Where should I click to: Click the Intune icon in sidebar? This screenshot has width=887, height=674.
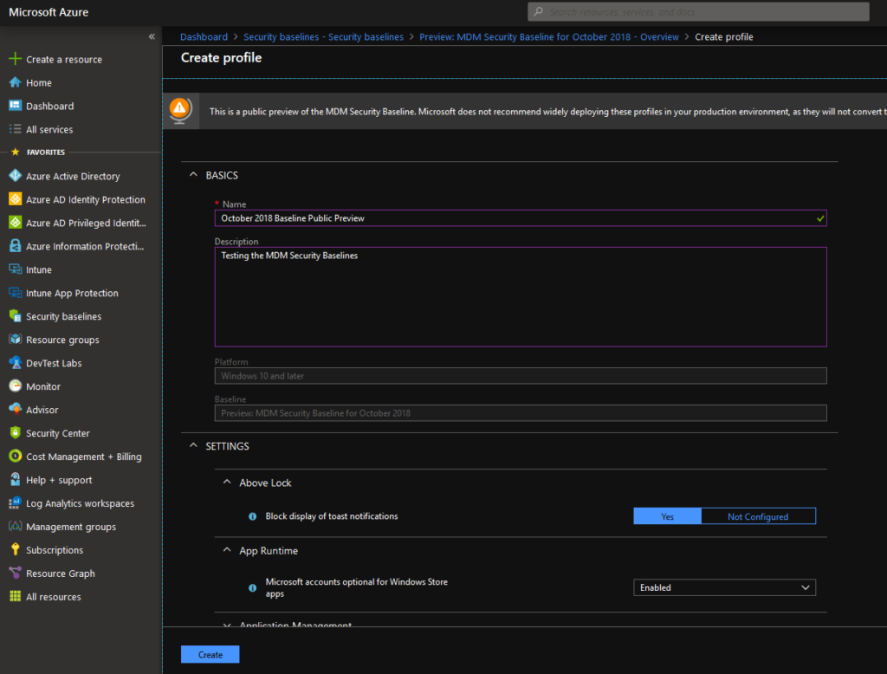pyautogui.click(x=16, y=269)
